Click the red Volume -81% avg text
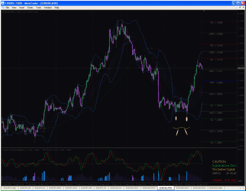This screenshot has height=191, width=246. click(x=224, y=180)
